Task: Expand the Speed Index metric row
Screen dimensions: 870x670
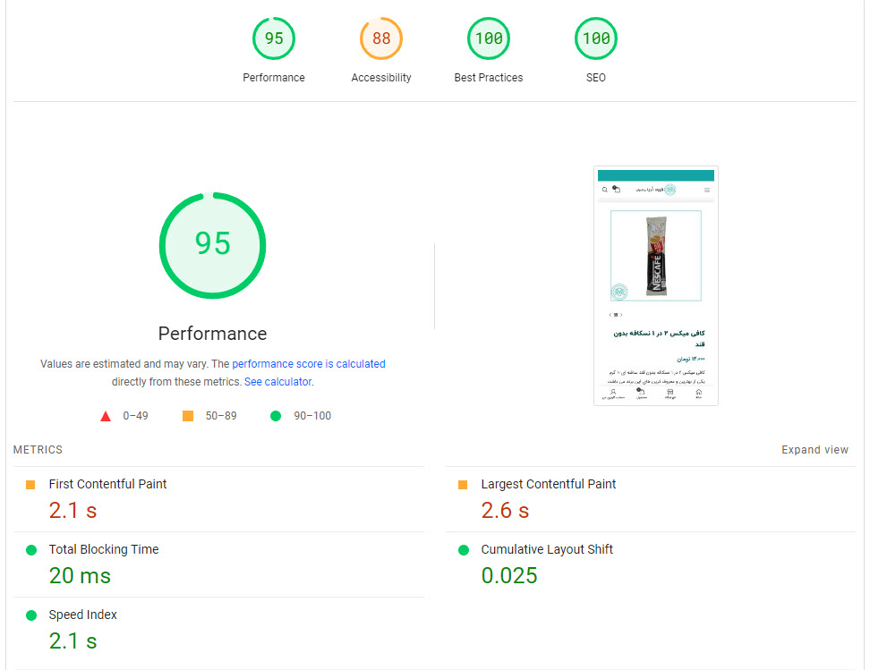Action: coord(82,615)
